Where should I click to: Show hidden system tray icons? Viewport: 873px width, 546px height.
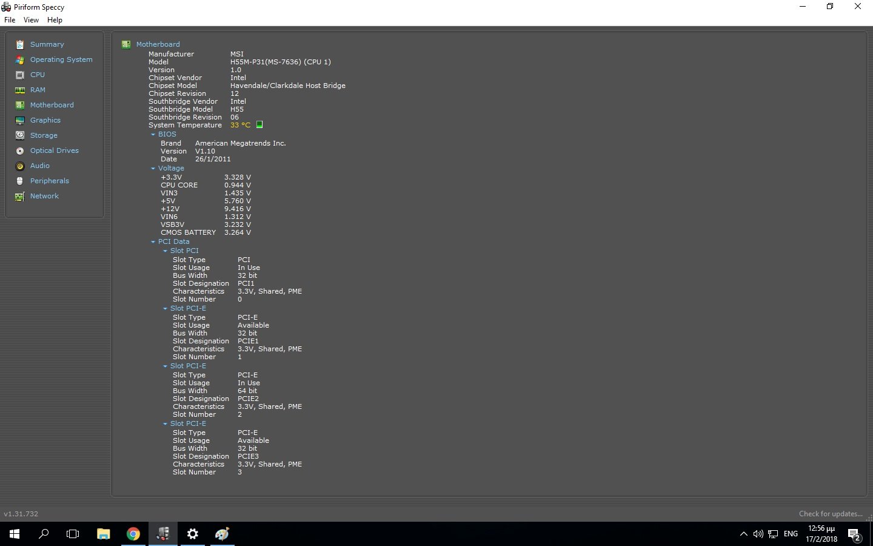coord(743,534)
